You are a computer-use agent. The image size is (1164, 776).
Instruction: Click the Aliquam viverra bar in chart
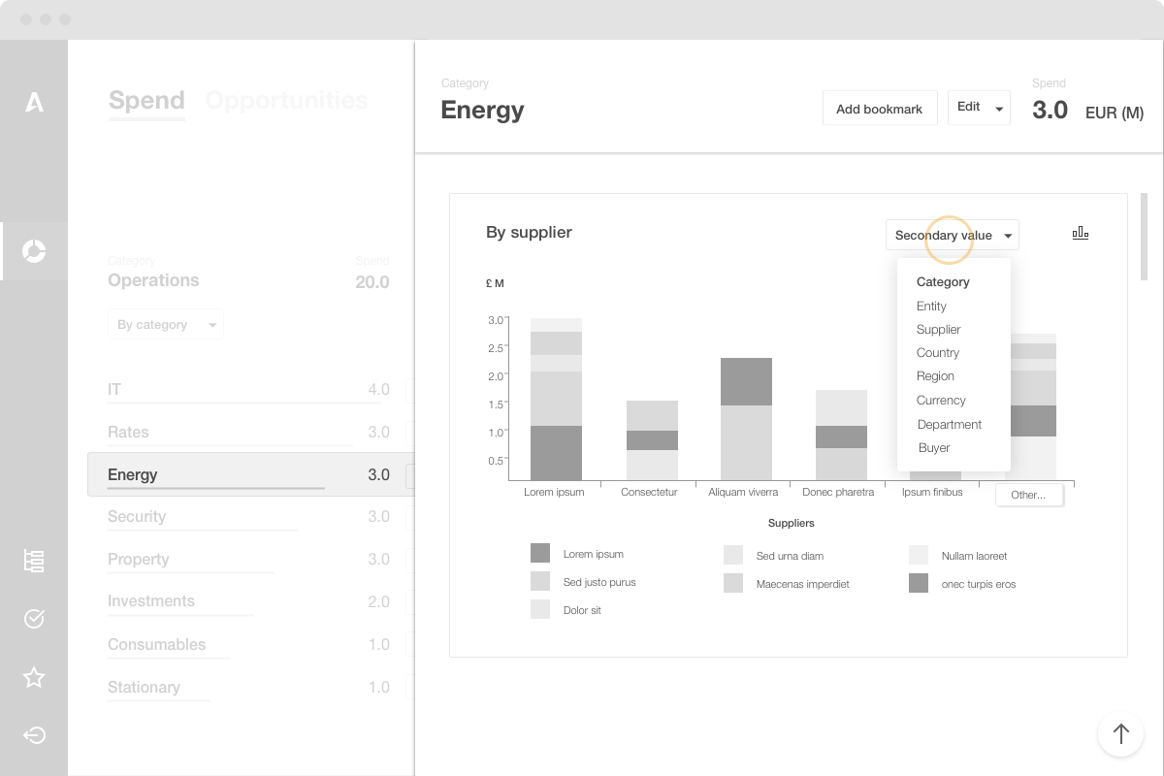click(747, 419)
